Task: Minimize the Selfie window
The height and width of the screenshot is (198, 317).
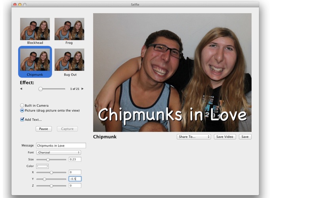Action: (x=20, y=4)
